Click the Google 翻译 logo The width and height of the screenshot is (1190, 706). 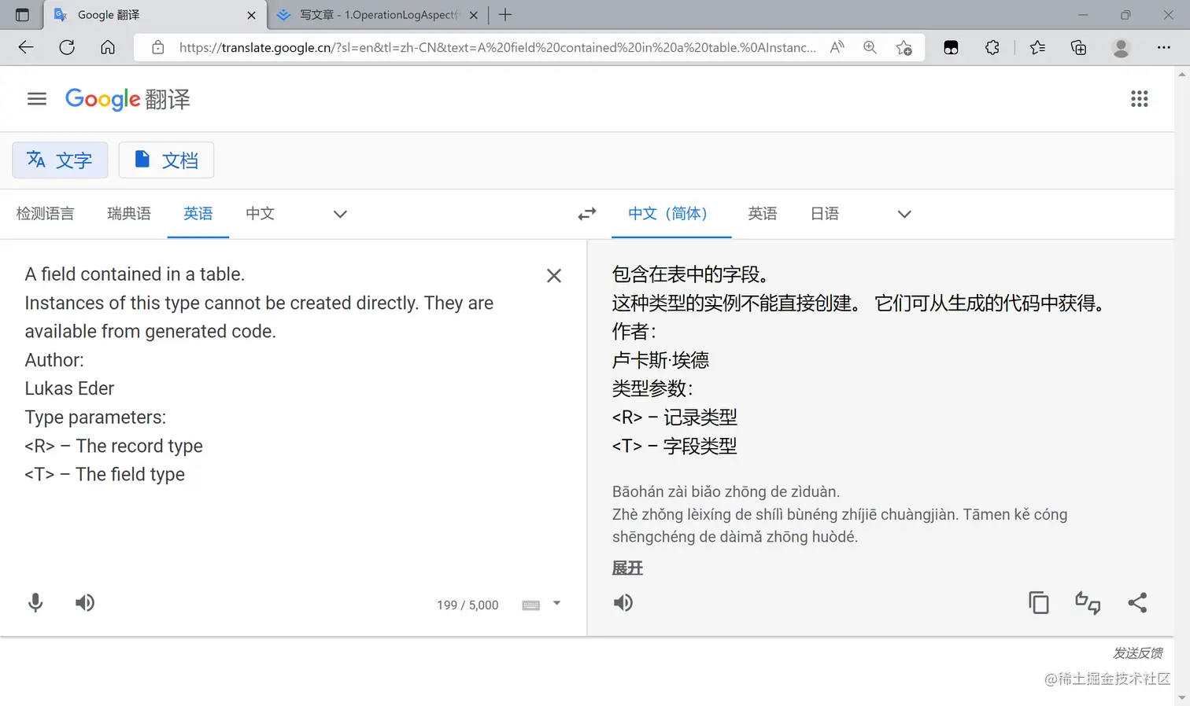(x=128, y=99)
